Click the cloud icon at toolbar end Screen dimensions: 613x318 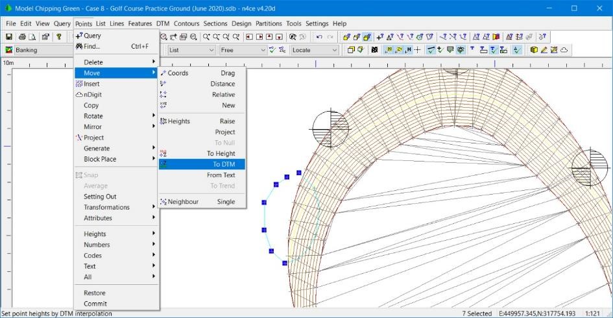pyautogui.click(x=564, y=50)
